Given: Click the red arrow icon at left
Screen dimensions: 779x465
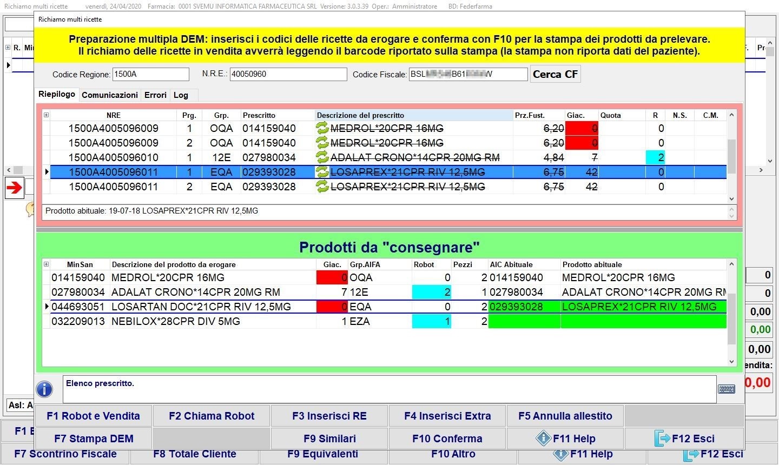Looking at the screenshot, I should (x=15, y=188).
